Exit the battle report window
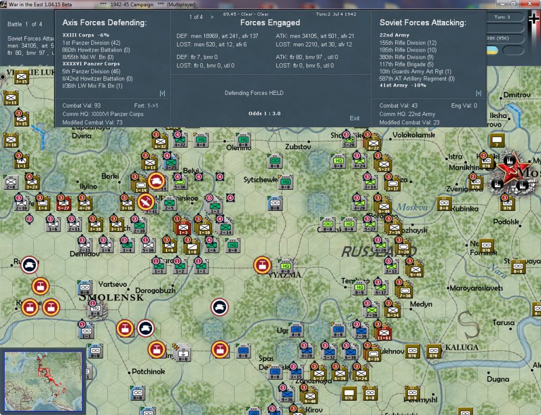 355,118
